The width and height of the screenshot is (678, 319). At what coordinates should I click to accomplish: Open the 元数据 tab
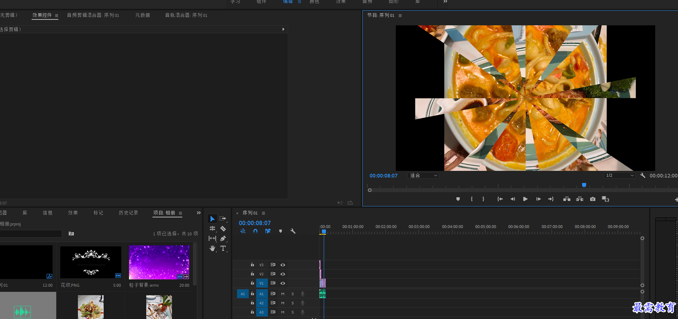(x=143, y=15)
